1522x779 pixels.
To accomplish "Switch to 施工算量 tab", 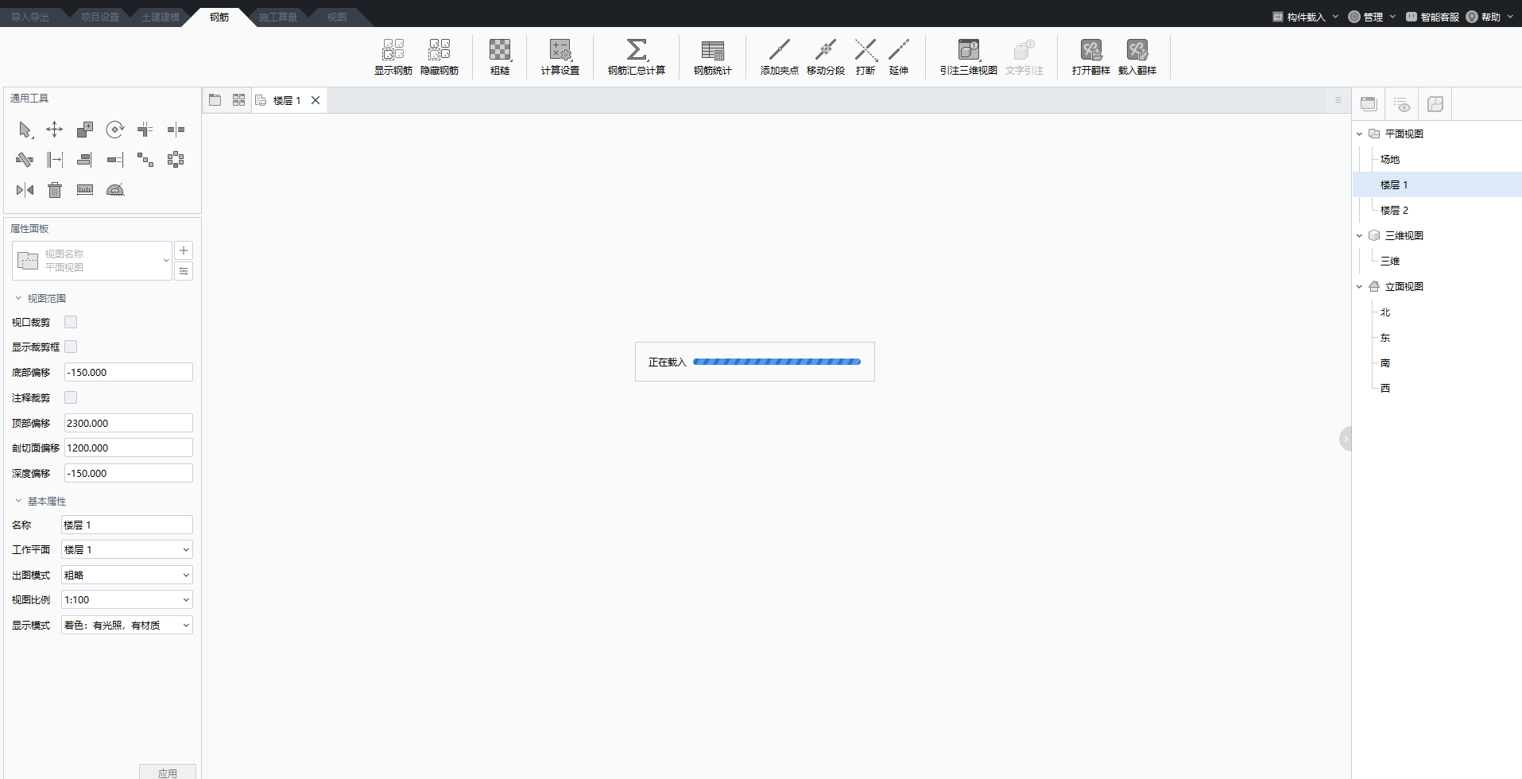I will tap(278, 17).
